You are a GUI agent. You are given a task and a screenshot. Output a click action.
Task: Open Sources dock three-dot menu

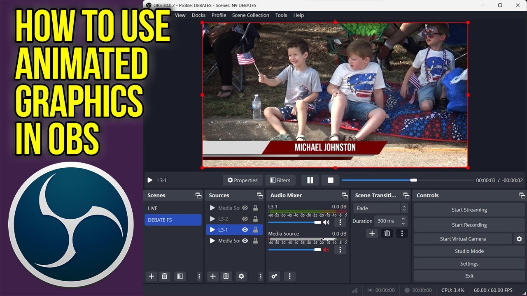[261, 276]
